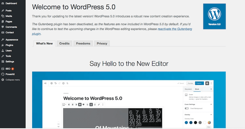Click the WordPress Version 5.0 logo badge
Viewport: 245px width, 129px height.
[214, 16]
